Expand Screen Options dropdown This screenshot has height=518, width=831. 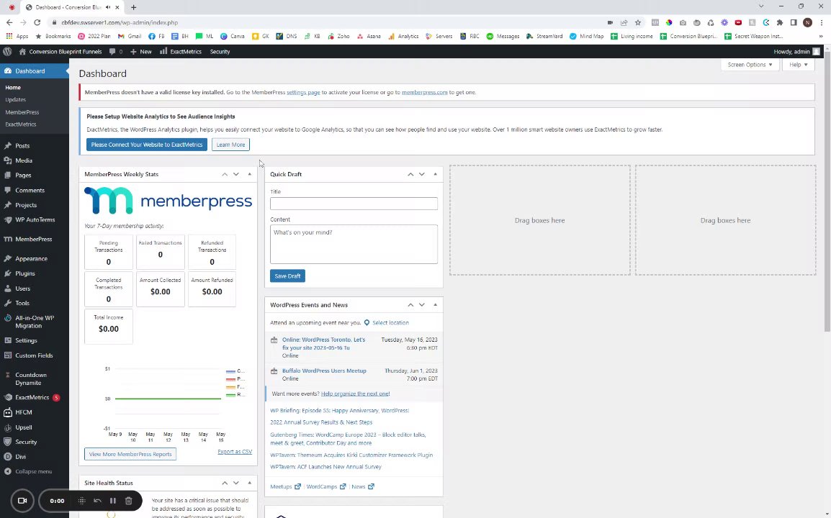750,65
